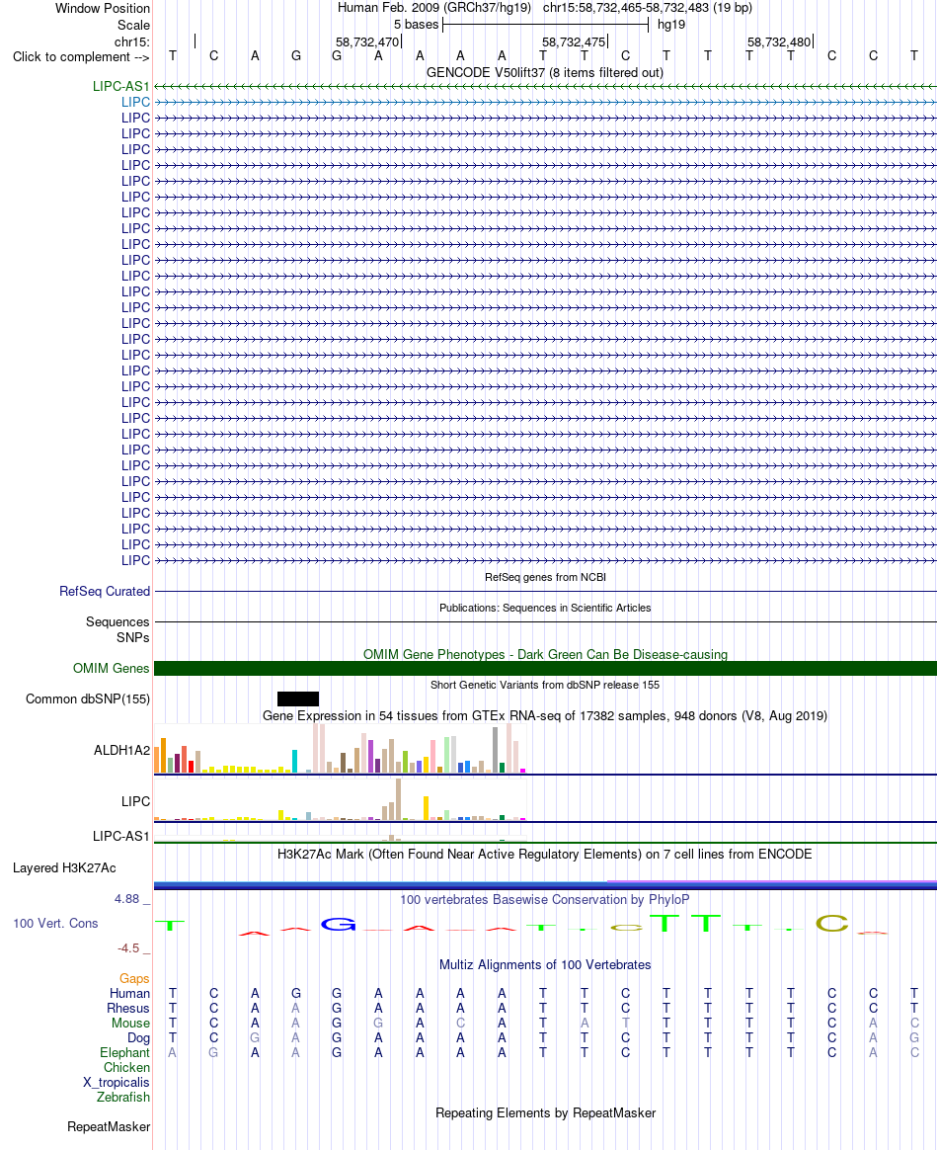Open the ALDH1A2 tissue expression bar chart
Viewport: 938px width, 1150px height.
point(340,748)
